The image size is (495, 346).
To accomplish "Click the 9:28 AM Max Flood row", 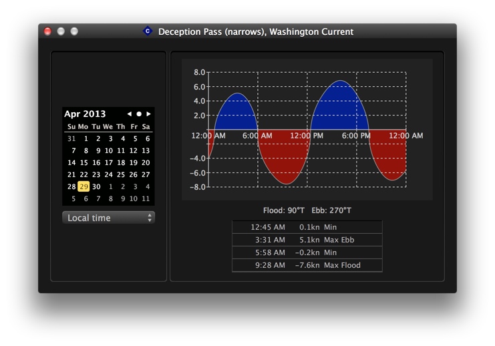I will tap(307, 265).
